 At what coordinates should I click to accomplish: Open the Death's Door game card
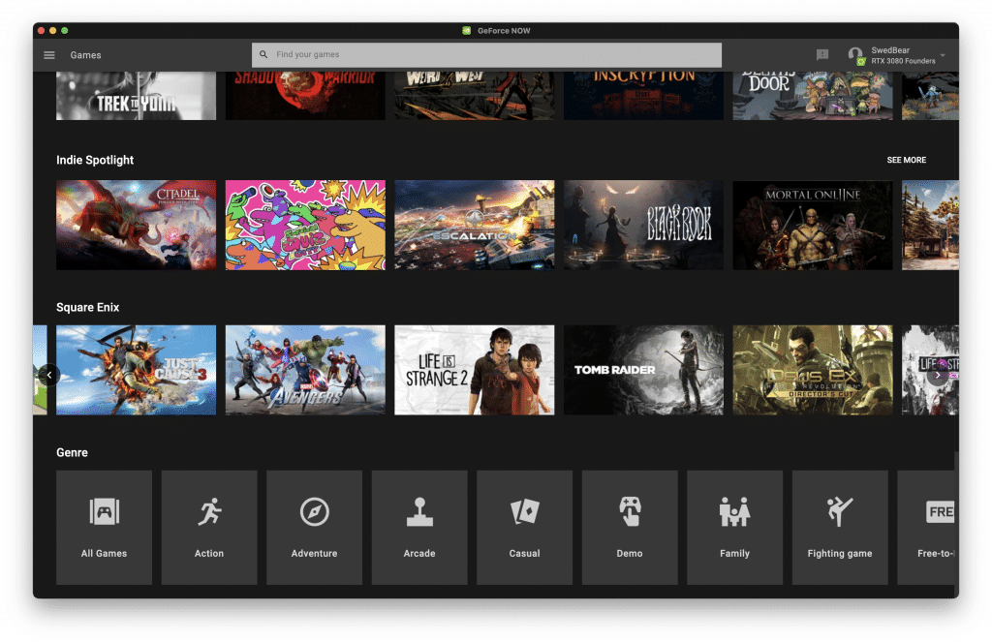[813, 96]
